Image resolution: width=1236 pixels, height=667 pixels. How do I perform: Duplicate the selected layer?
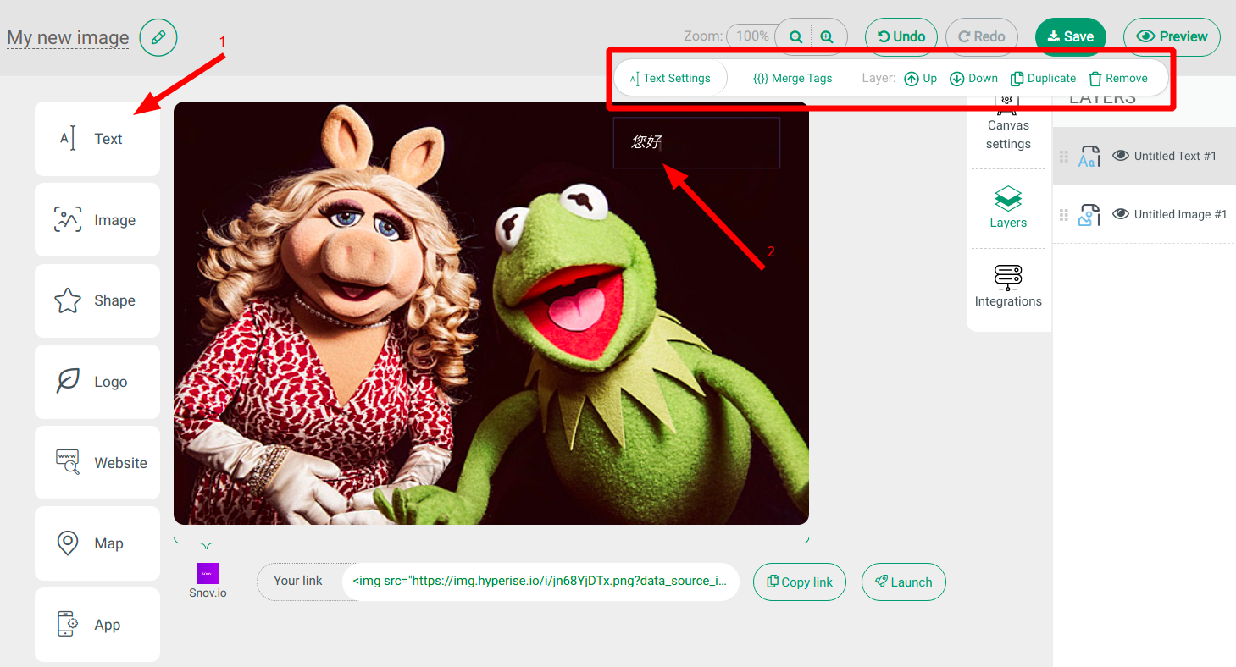click(1044, 78)
